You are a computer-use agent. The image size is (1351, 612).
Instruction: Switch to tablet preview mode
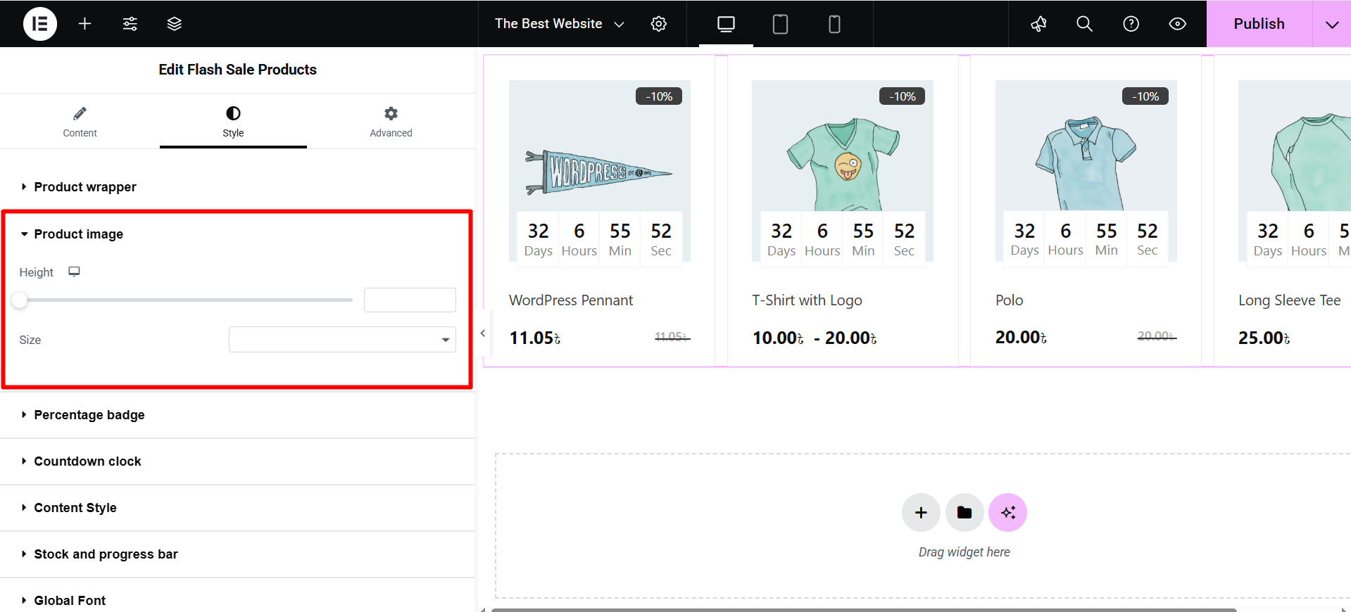click(x=780, y=24)
